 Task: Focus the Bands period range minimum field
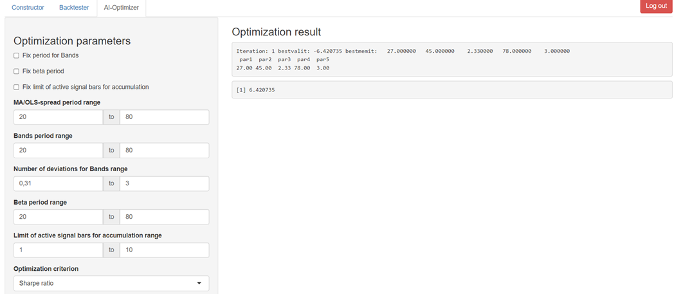[x=58, y=151]
